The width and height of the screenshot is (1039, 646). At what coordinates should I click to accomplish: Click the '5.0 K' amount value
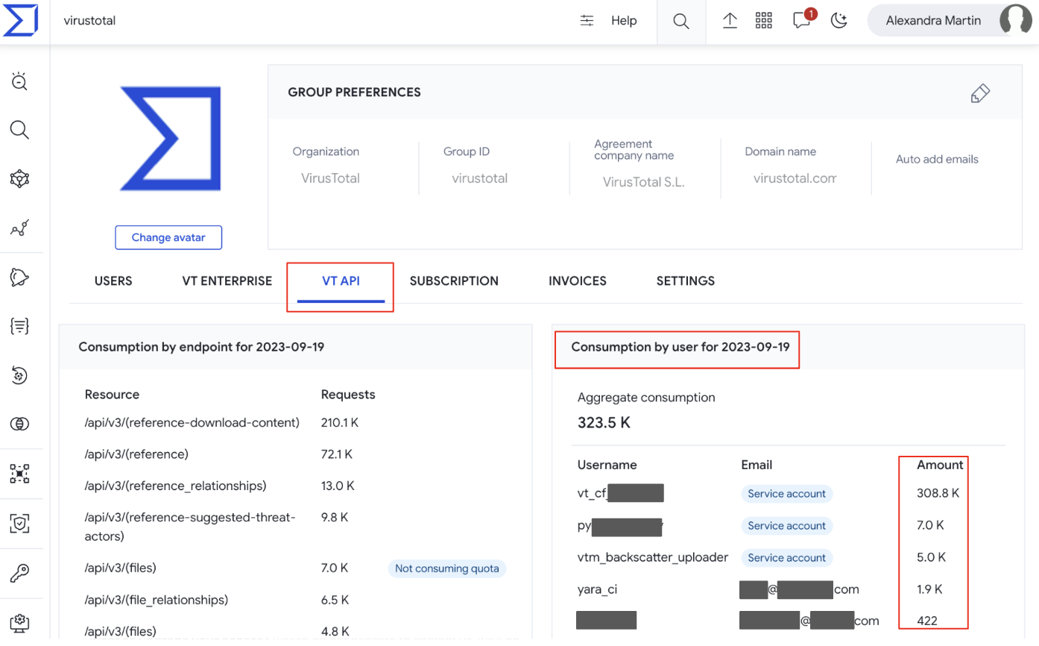coord(930,557)
